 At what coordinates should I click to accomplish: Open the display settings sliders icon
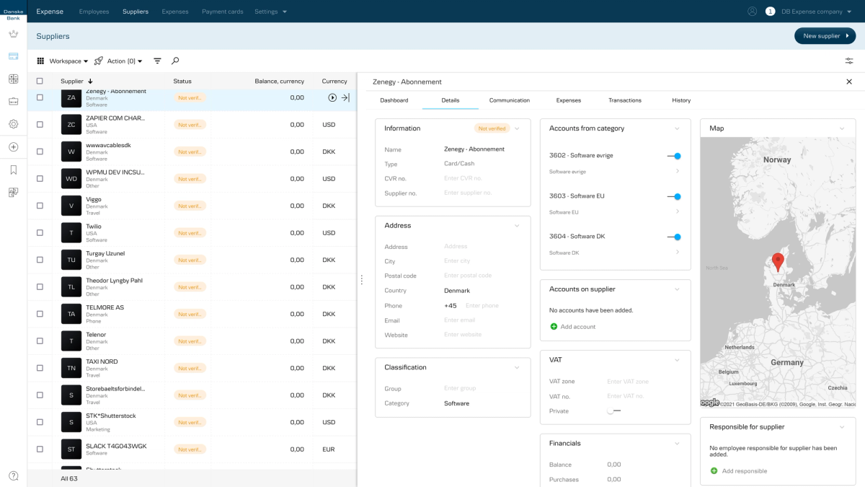point(849,61)
